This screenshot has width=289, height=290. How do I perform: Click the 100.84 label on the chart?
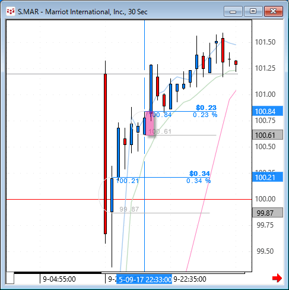[160, 115]
